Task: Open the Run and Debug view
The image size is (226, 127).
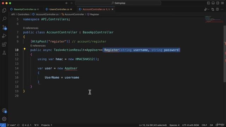Action: pyautogui.click(x=4, y=36)
